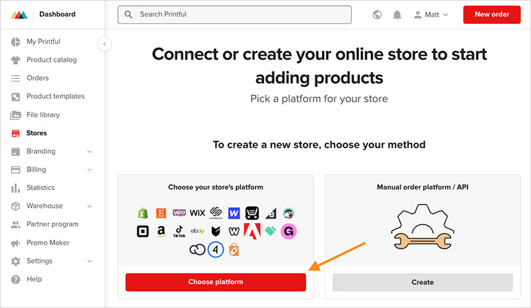Select the Etsy platform icon
Image resolution: width=531 pixels, height=308 pixels.
pyautogui.click(x=161, y=213)
